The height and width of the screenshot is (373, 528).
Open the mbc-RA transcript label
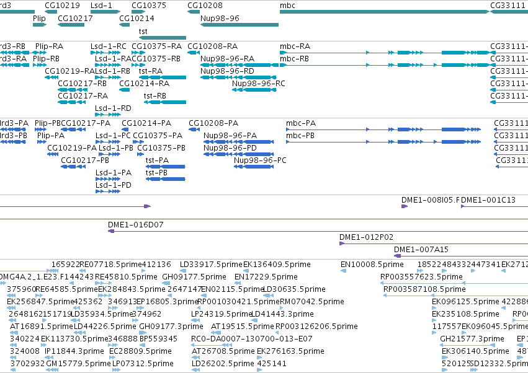[x=295, y=46]
